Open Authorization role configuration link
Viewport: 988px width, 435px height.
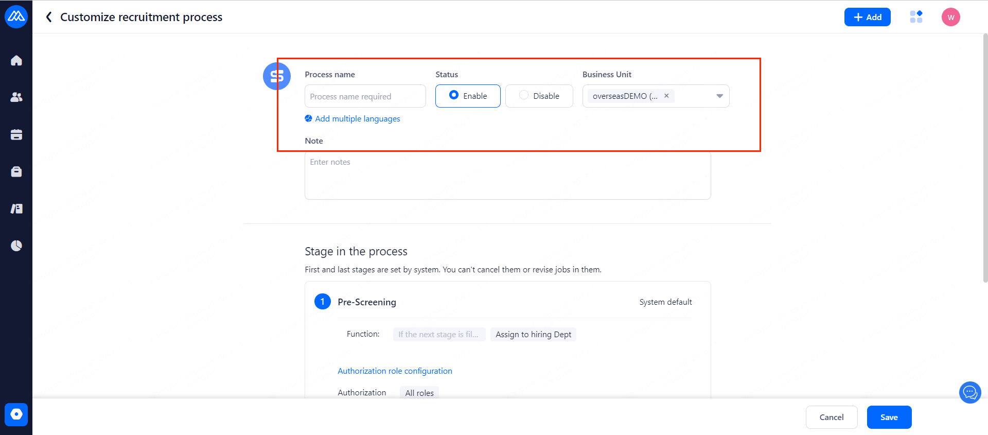tap(395, 371)
